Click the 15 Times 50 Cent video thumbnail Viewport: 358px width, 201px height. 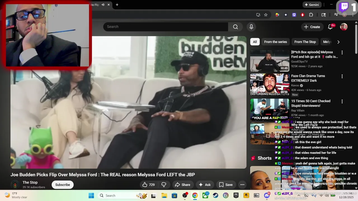click(x=270, y=109)
